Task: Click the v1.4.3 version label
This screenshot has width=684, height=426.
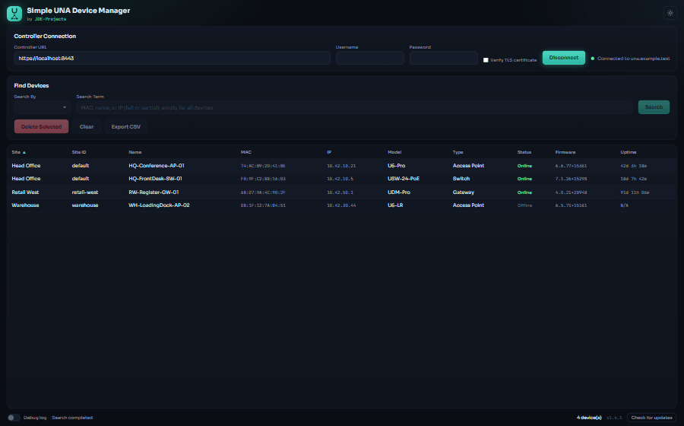Action: point(614,418)
